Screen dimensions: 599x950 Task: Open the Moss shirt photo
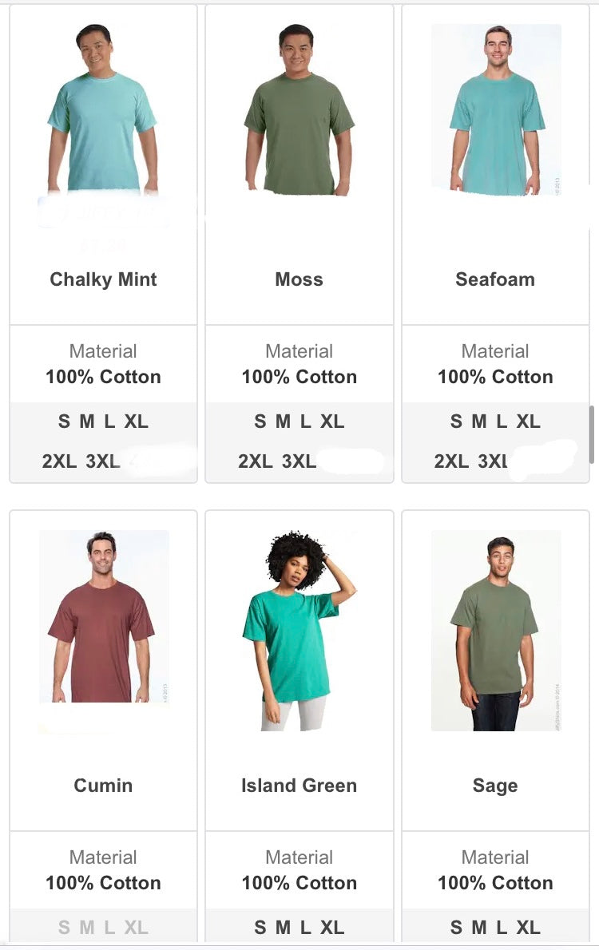[299, 109]
